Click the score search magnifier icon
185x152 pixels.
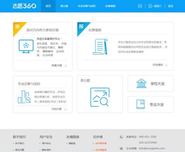coord(100,97)
